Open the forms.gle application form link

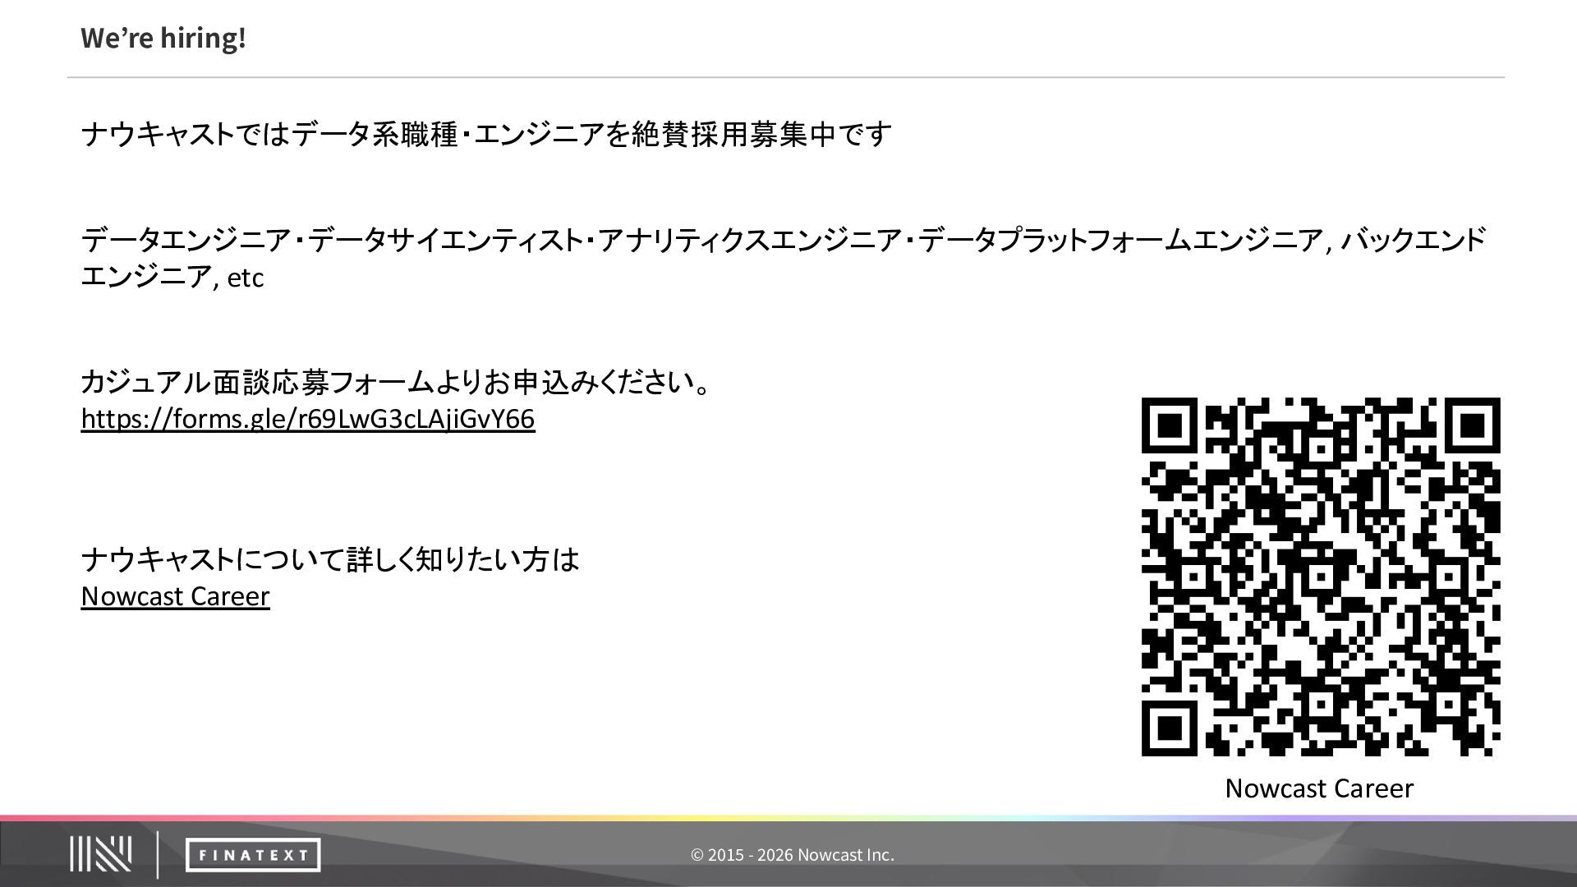point(307,419)
